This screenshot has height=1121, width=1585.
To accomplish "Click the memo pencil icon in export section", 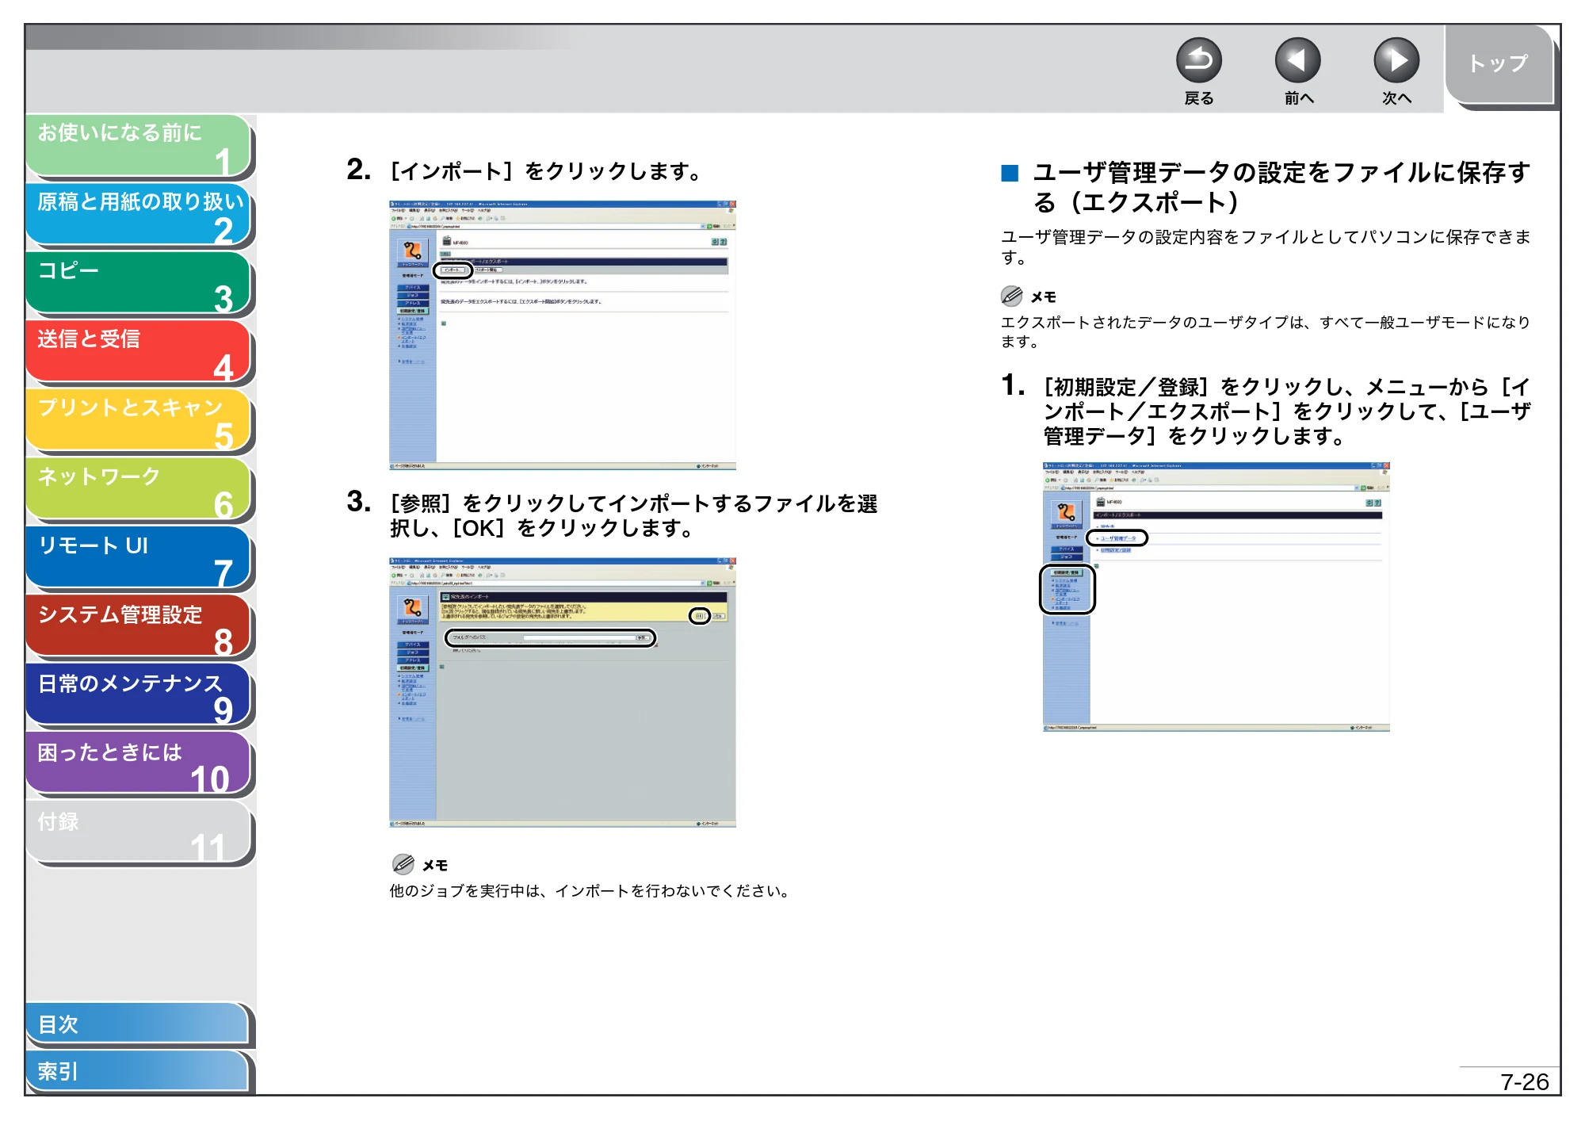I will [x=1011, y=297].
